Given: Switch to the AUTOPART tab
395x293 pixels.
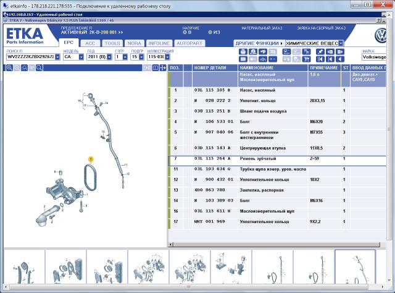Looking at the screenshot, I should [x=189, y=43].
